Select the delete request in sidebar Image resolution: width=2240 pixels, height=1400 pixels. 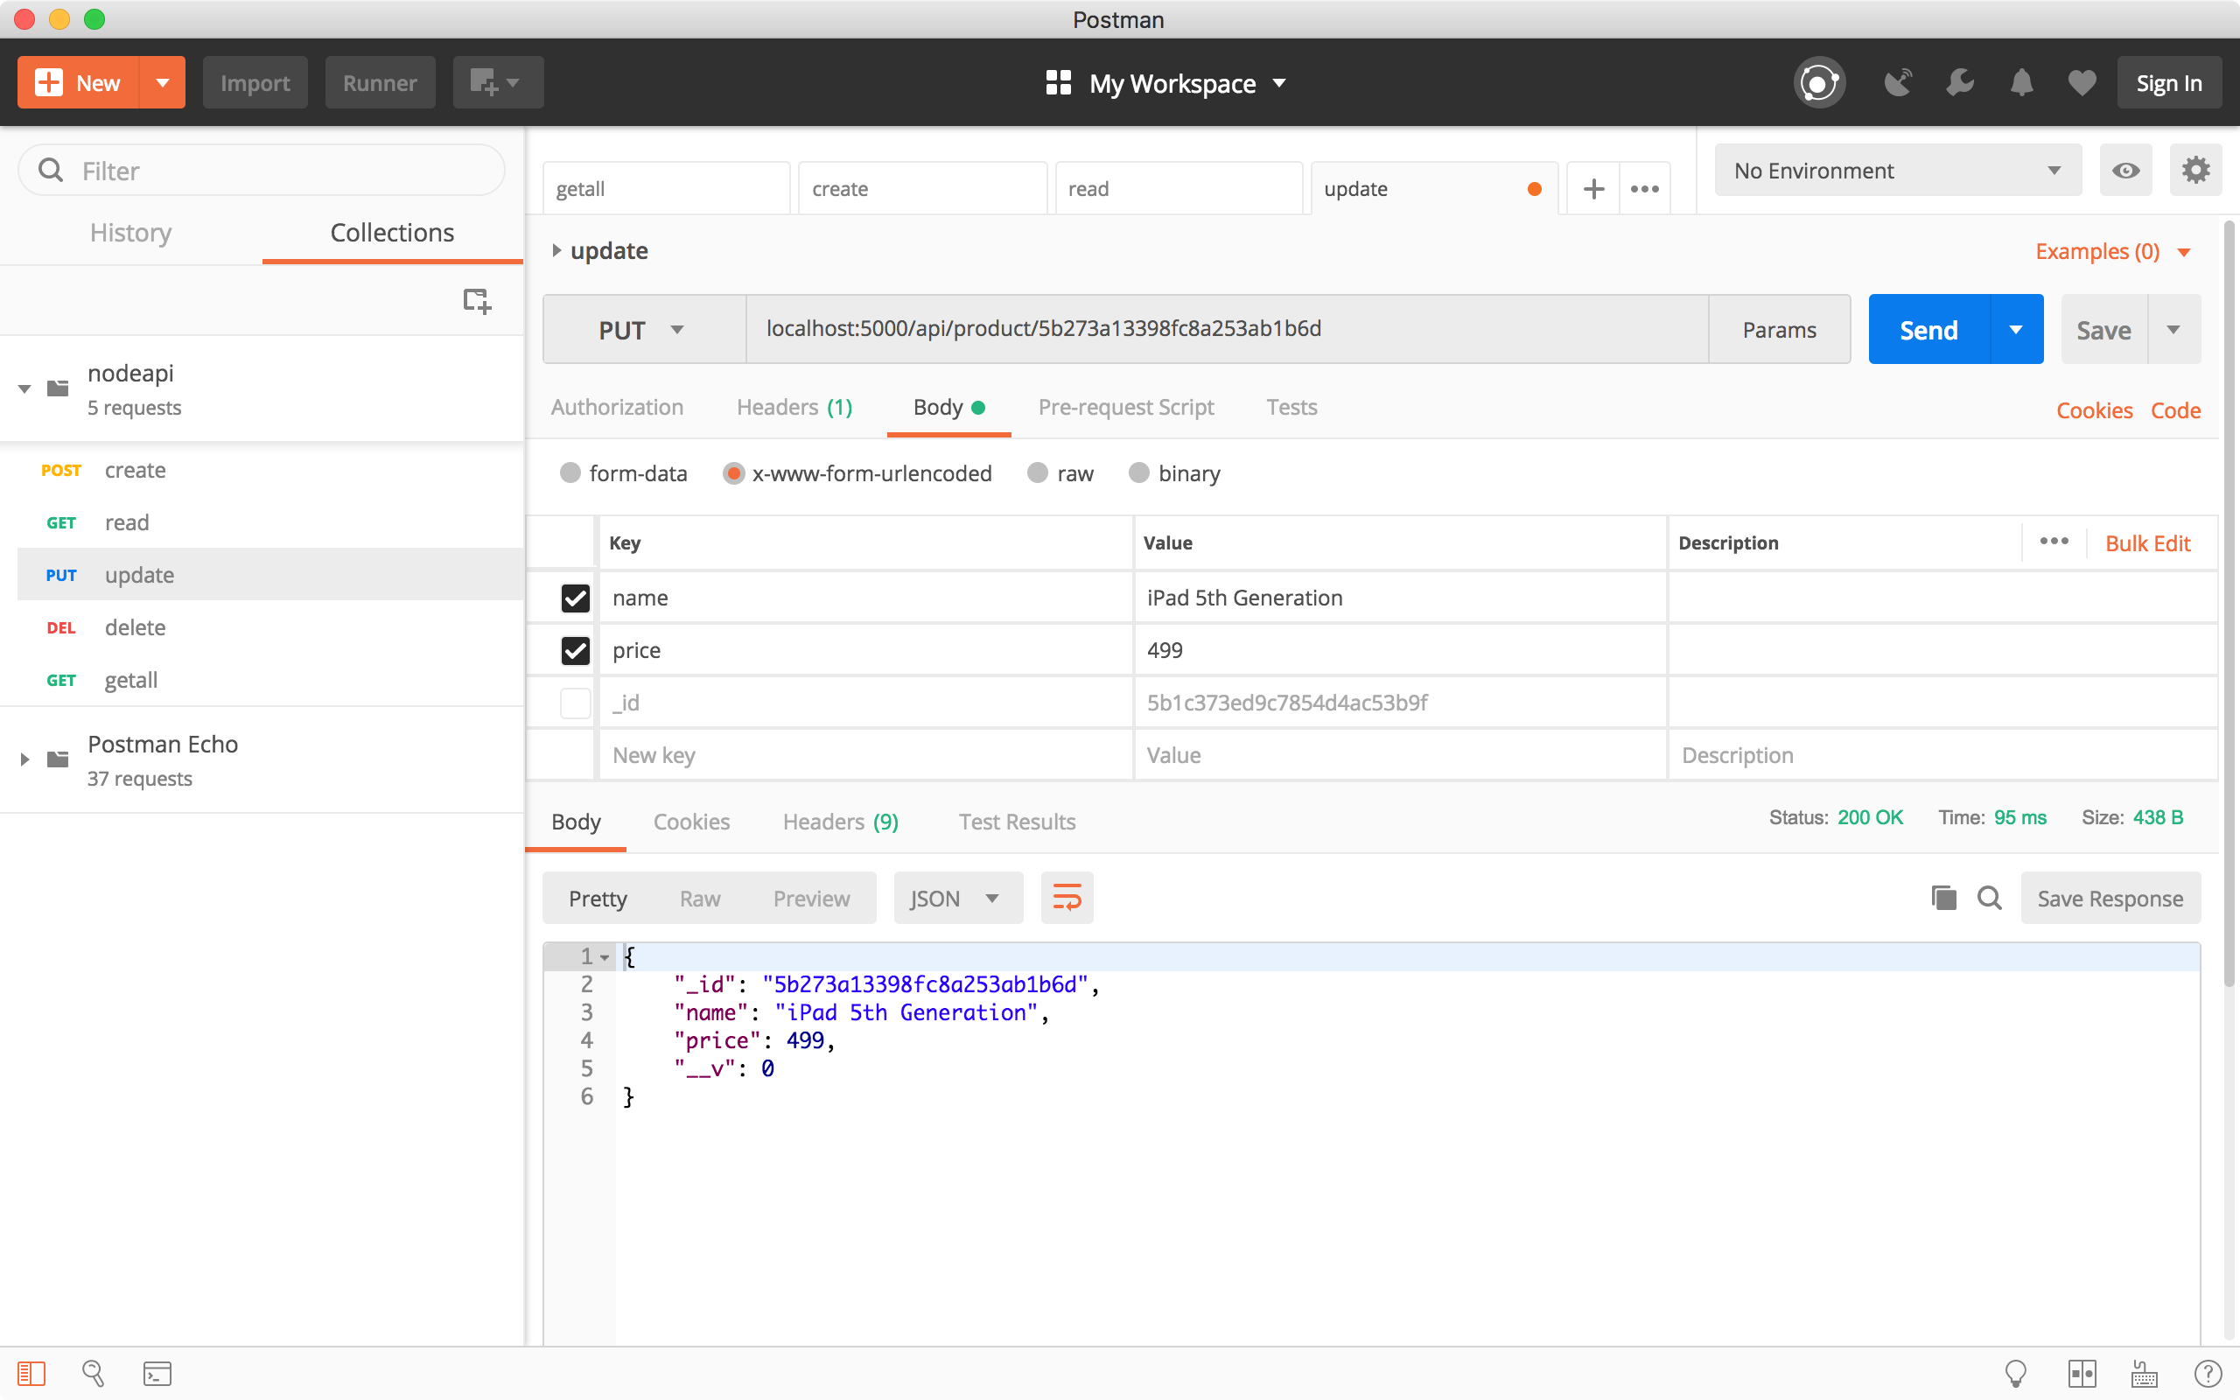point(270,627)
